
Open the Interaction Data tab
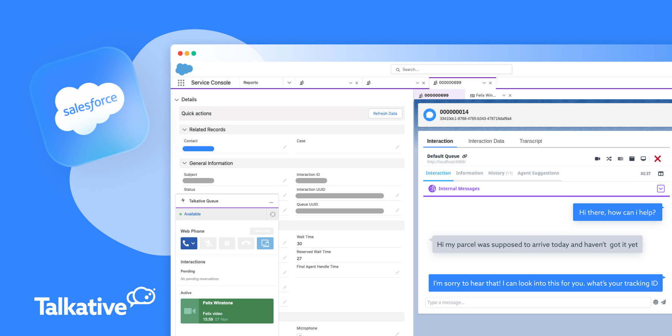[486, 141]
